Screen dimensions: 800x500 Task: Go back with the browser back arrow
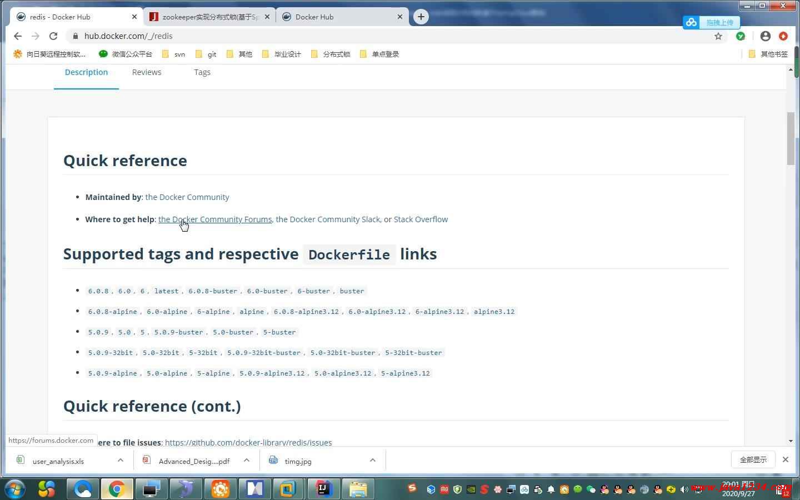pyautogui.click(x=18, y=36)
